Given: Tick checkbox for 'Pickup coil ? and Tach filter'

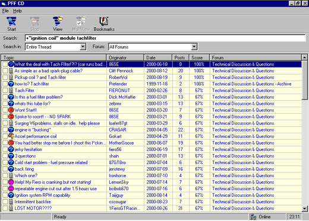Looking at the screenshot, I should pos(5,77).
